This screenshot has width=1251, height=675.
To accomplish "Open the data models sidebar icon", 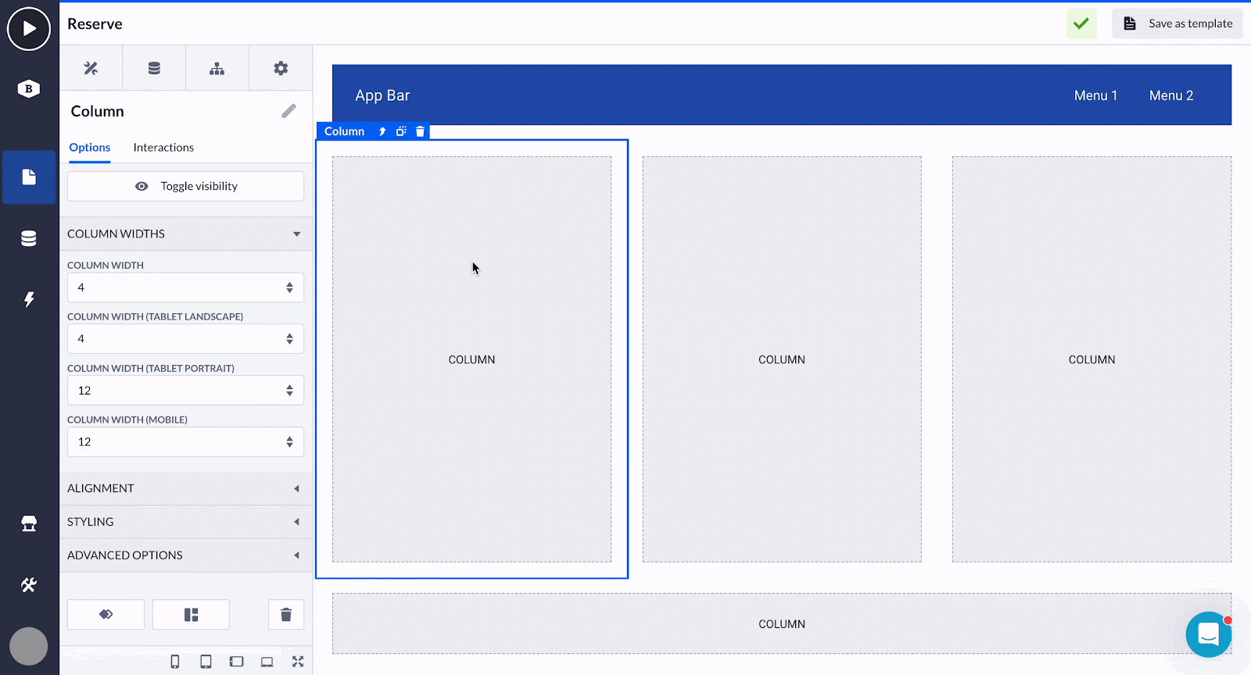I will (x=29, y=238).
